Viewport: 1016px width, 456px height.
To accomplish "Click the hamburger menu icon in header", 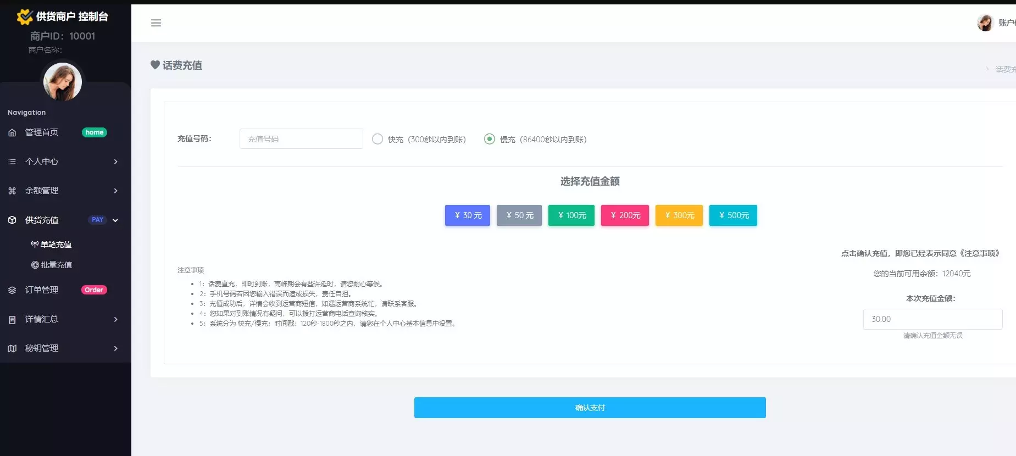I will 156,23.
